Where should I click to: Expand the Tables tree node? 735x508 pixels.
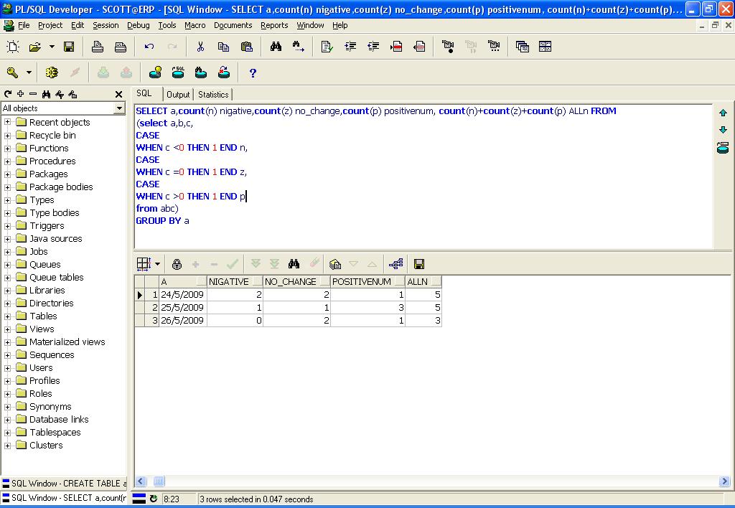(8, 316)
